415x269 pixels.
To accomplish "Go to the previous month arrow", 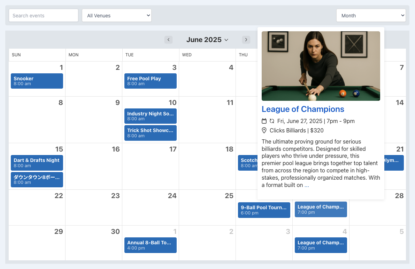I will point(168,40).
